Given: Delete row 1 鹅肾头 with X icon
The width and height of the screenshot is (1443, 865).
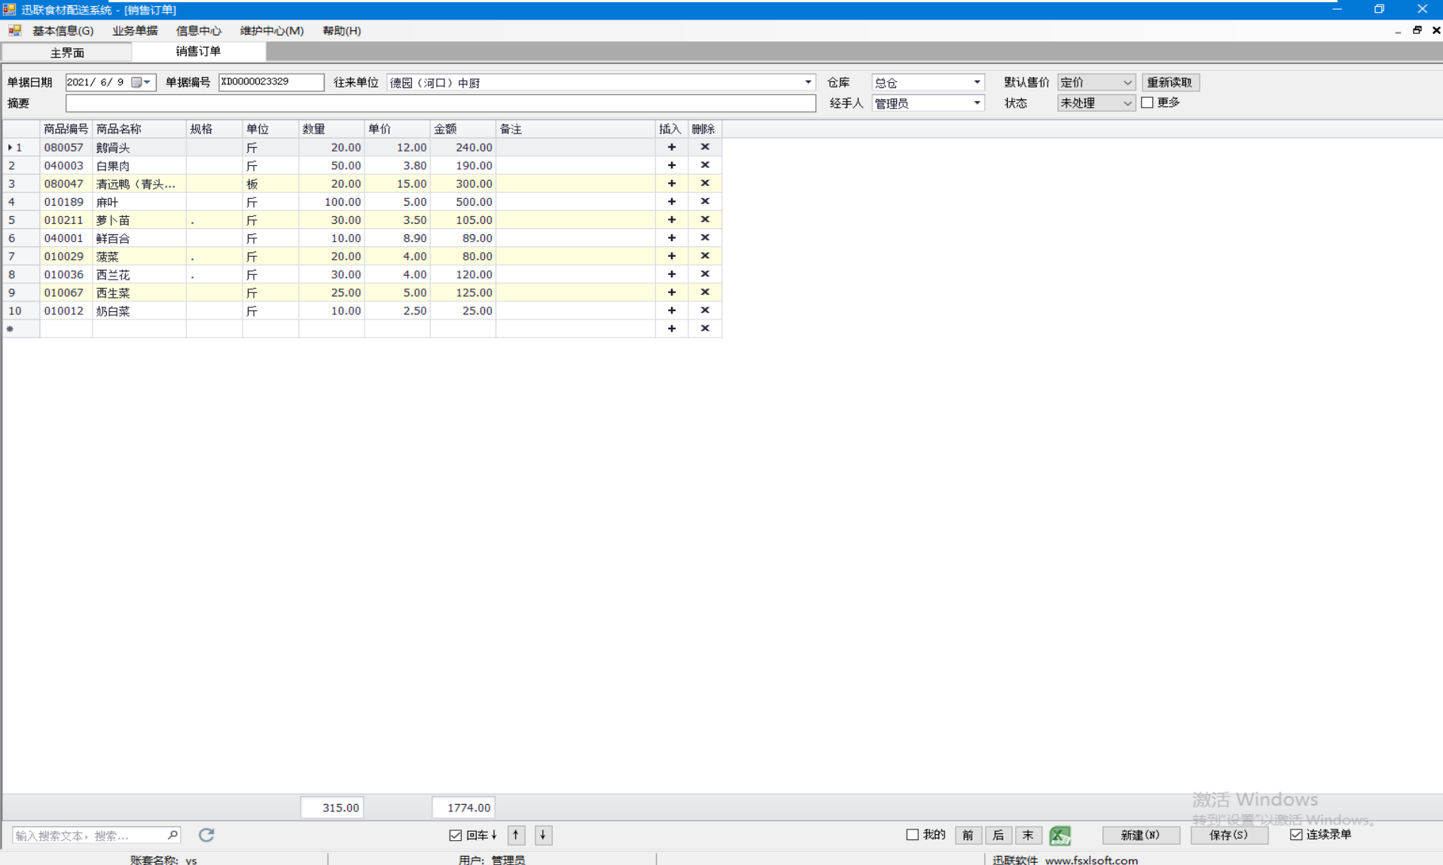Looking at the screenshot, I should (x=705, y=147).
